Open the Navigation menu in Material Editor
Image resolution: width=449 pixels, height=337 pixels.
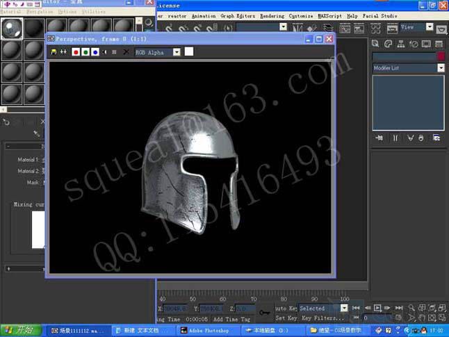(x=40, y=12)
